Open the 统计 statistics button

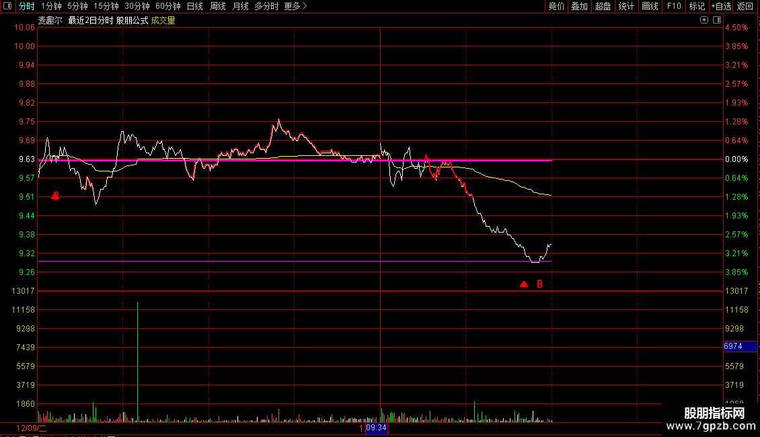(626, 6)
